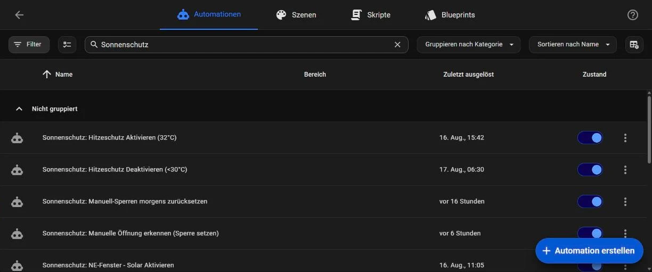Screen dimensions: 652x272
Task: Click the 16. Aug., 15:42 timestamp
Action: pyautogui.click(x=462, y=138)
